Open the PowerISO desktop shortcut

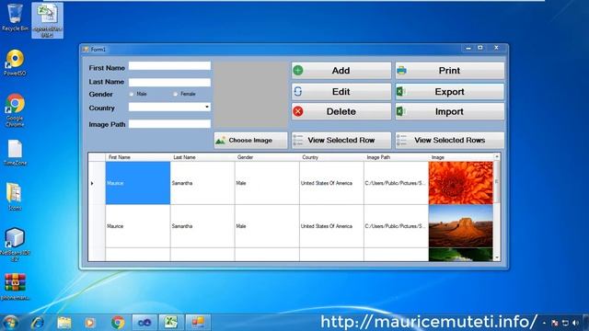(15, 63)
